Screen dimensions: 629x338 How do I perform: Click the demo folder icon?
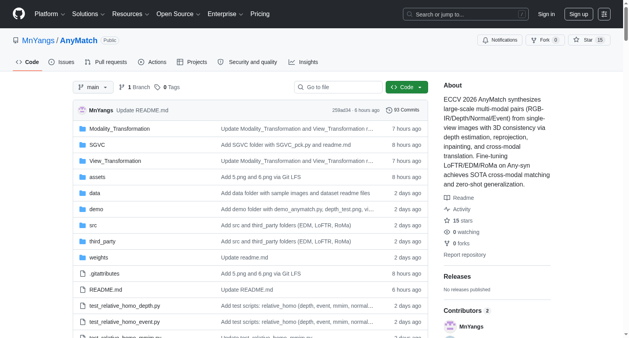[x=83, y=209]
